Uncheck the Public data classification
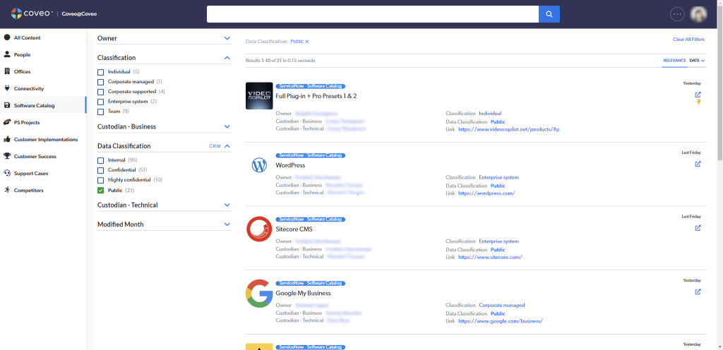Image resolution: width=723 pixels, height=350 pixels. pyautogui.click(x=101, y=190)
